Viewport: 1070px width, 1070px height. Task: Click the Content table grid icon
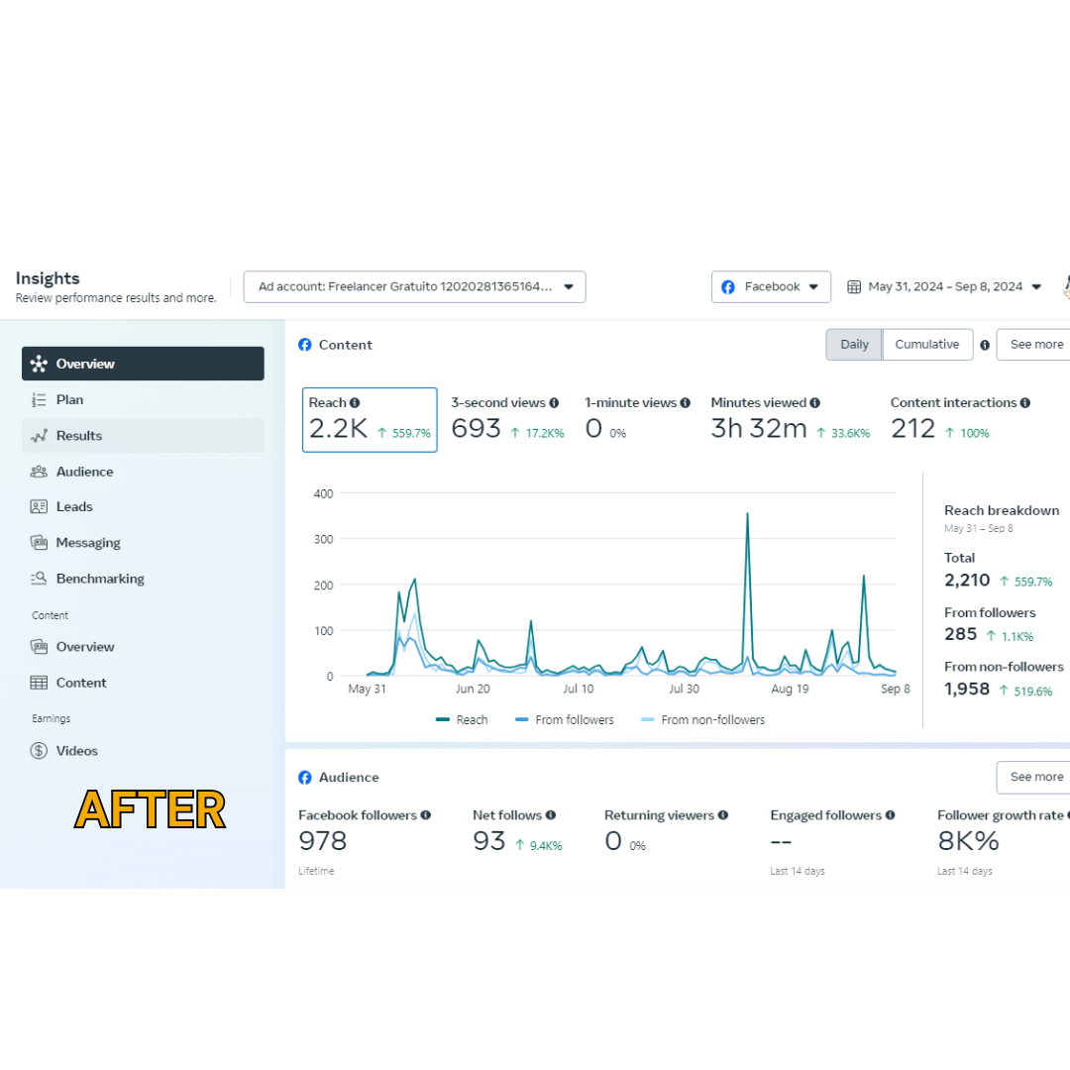point(39,683)
